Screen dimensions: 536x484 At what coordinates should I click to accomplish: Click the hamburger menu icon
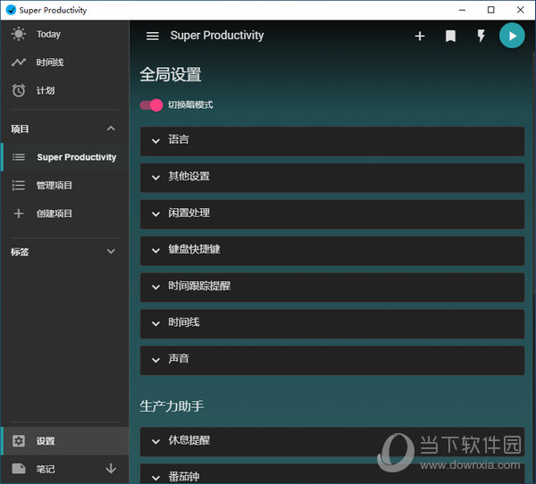tap(153, 36)
